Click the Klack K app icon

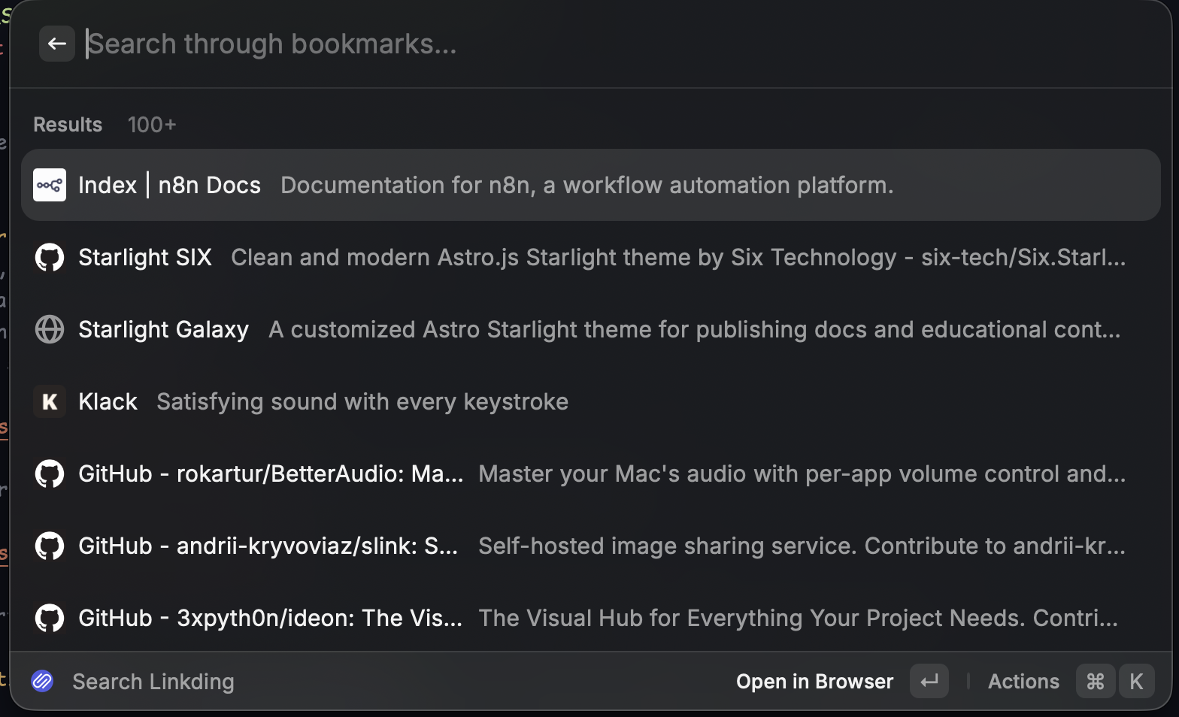coord(50,401)
